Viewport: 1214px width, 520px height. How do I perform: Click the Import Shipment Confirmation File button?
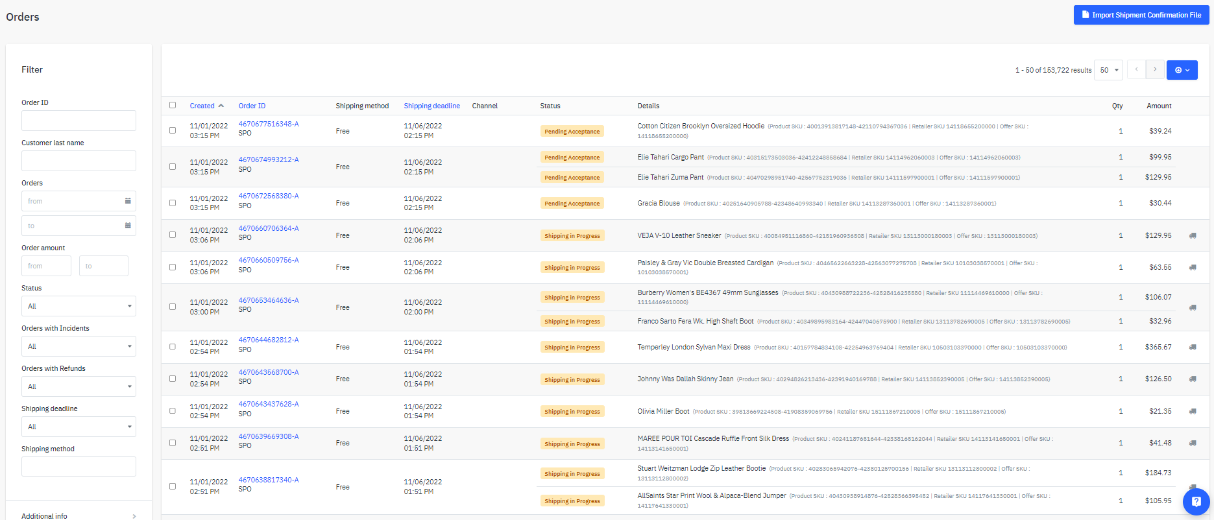[1141, 15]
